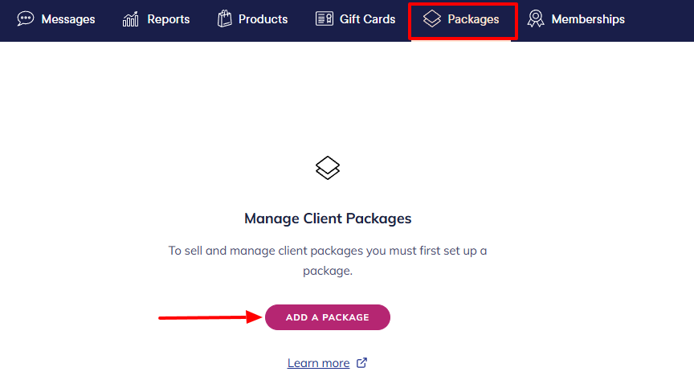Click the Reports bar chart icon
694x388 pixels.
click(x=131, y=19)
